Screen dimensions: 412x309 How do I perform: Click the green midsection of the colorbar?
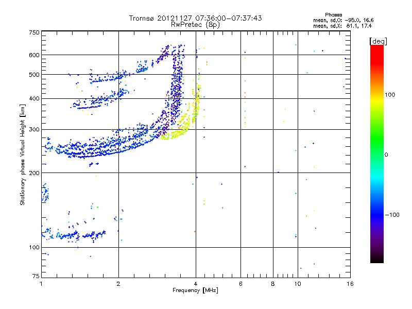[377, 139]
